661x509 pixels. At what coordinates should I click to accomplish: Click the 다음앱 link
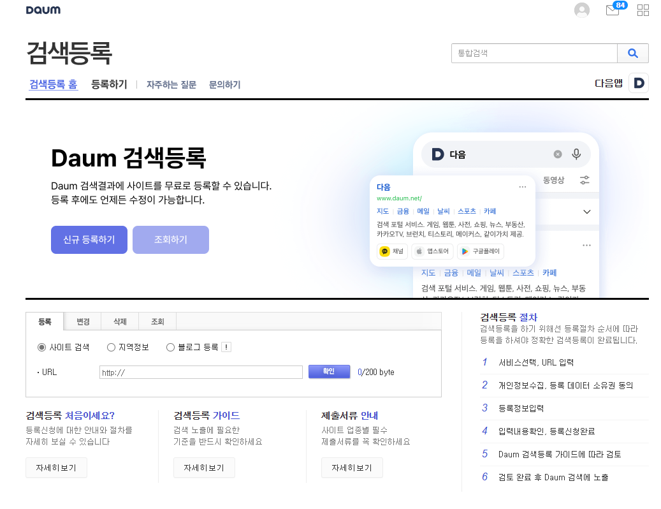608,83
